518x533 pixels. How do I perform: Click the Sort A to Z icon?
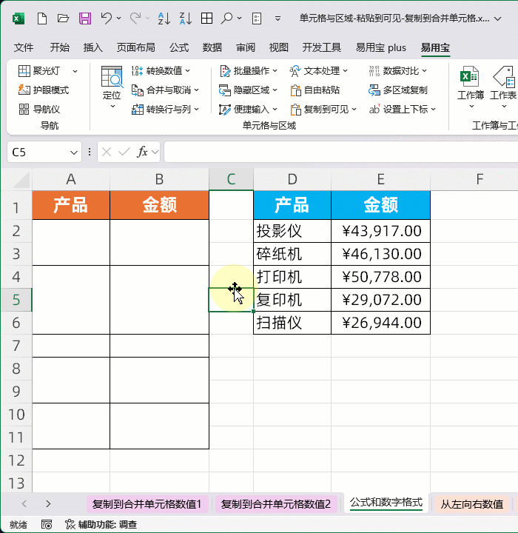coord(165,19)
